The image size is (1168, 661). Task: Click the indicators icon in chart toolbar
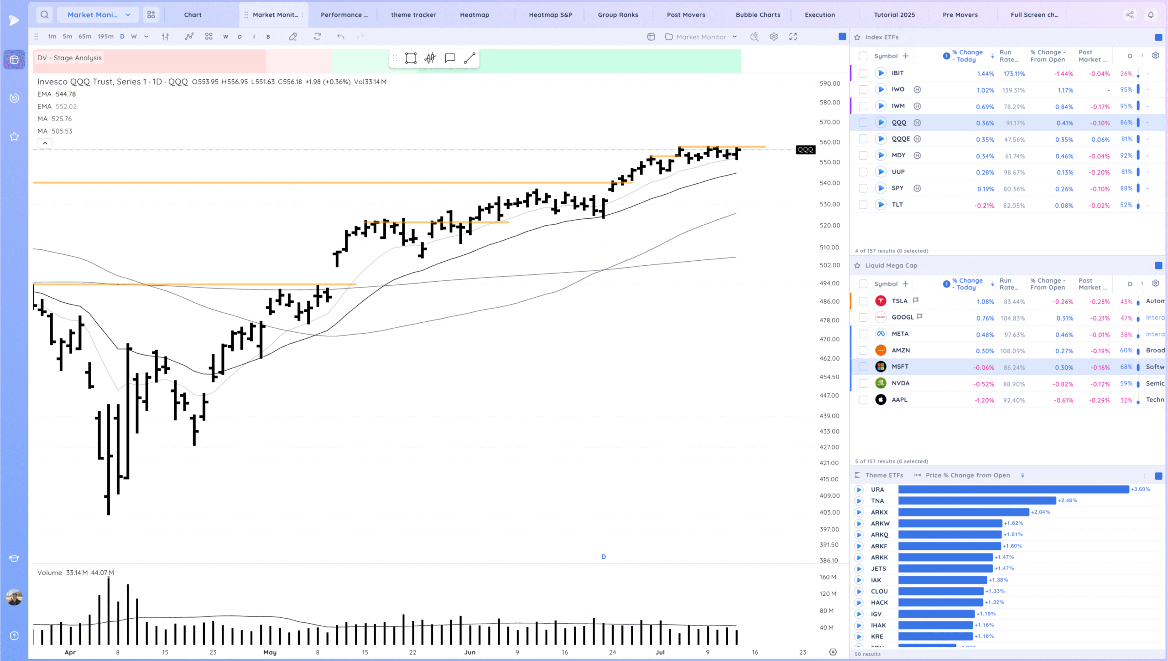[189, 36]
